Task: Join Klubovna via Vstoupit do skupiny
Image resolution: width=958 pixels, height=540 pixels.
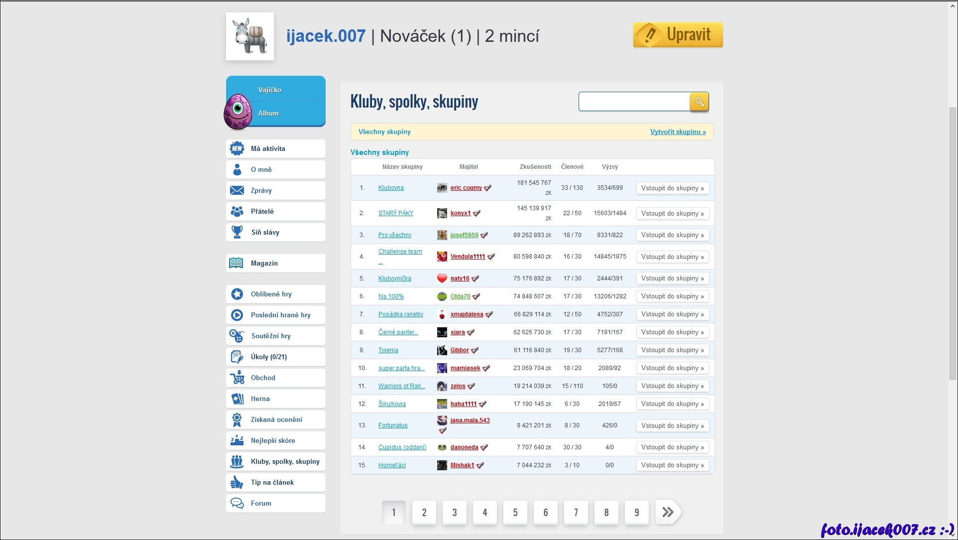Action: 672,188
